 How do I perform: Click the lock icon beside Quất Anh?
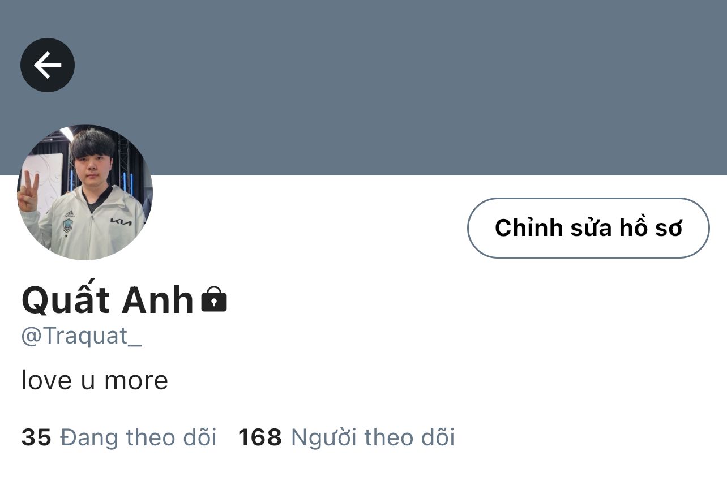(214, 300)
